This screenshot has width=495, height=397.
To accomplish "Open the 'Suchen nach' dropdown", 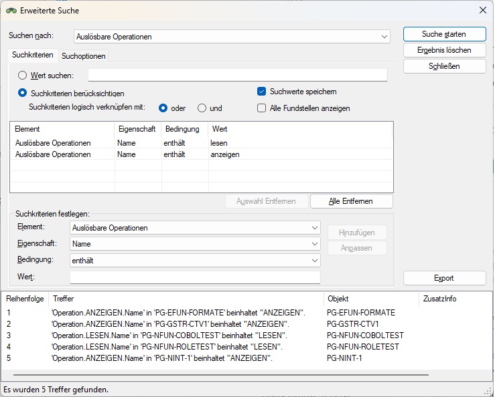I will (384, 36).
